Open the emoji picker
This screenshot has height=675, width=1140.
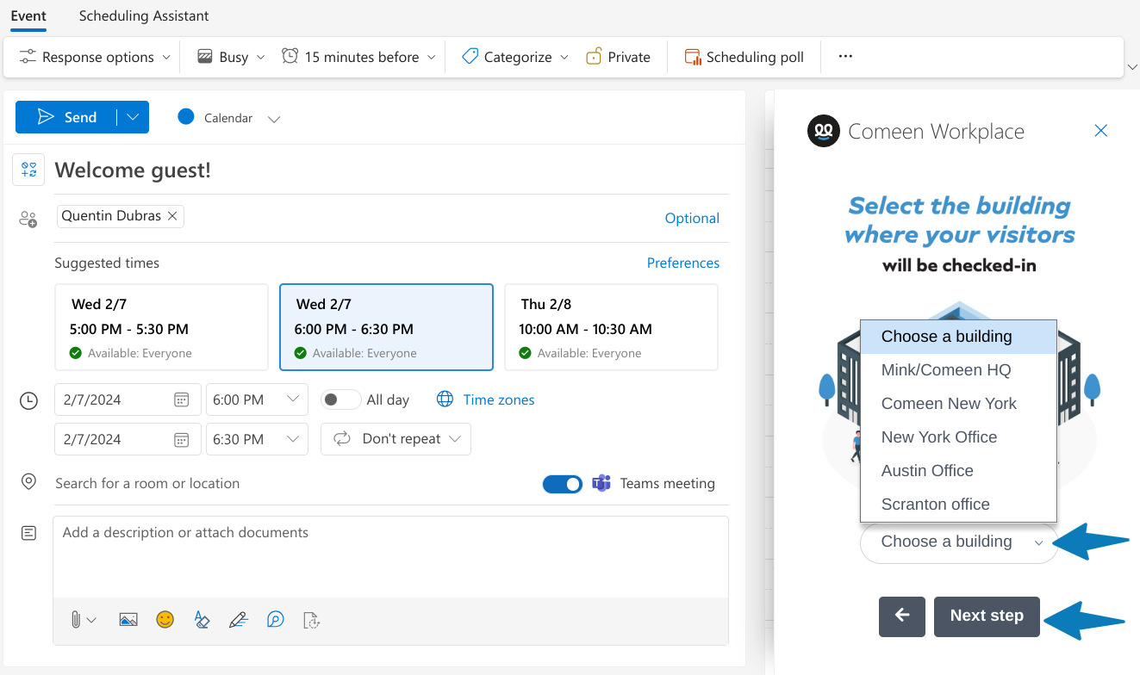165,619
